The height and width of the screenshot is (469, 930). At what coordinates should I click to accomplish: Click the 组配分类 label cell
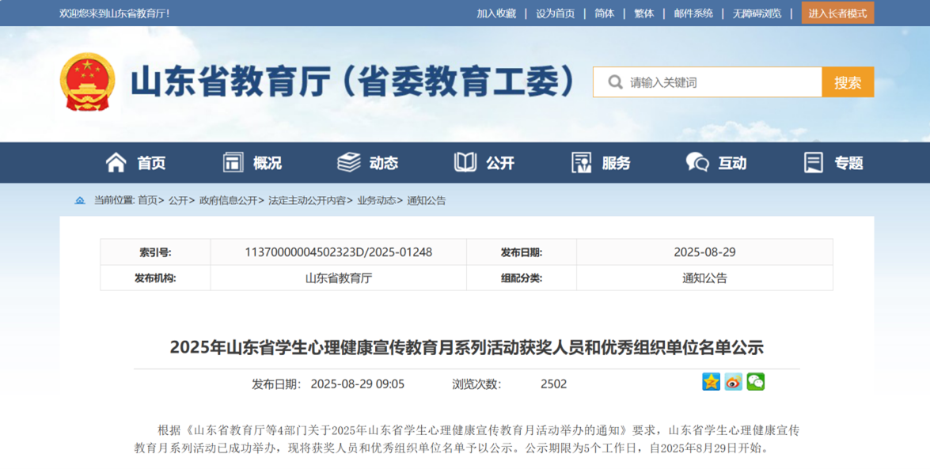(x=522, y=278)
